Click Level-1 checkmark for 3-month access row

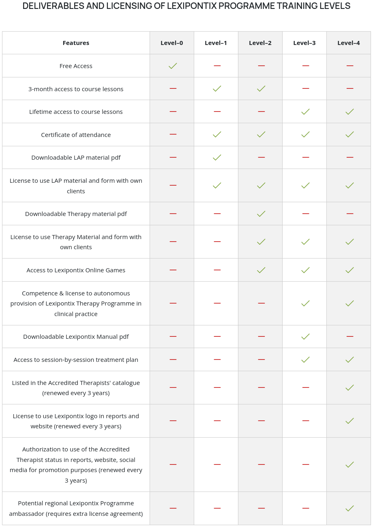pos(217,88)
